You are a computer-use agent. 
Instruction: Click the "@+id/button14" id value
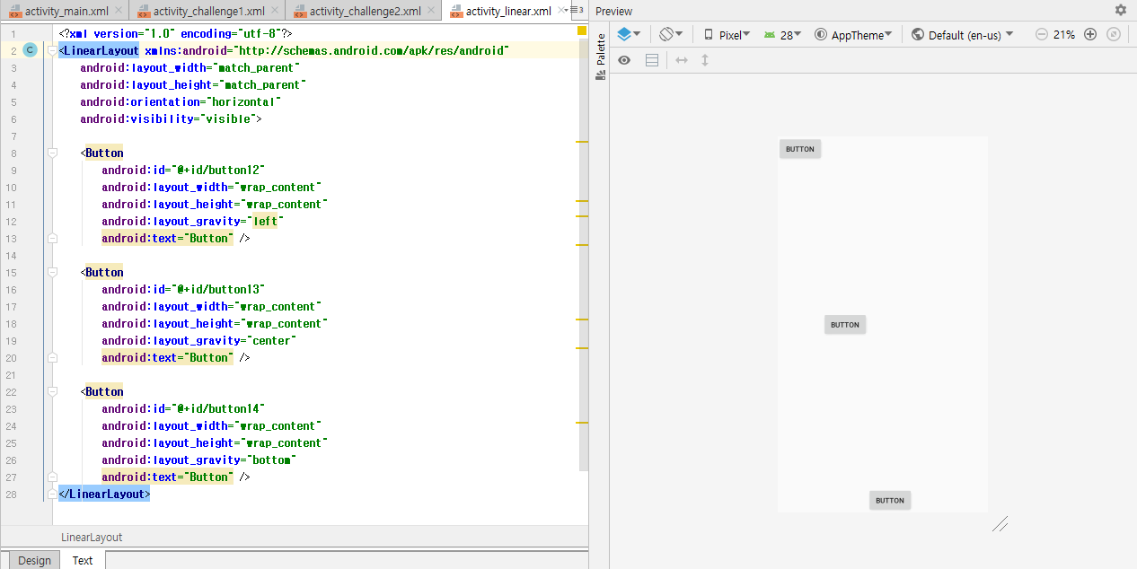(x=220, y=409)
